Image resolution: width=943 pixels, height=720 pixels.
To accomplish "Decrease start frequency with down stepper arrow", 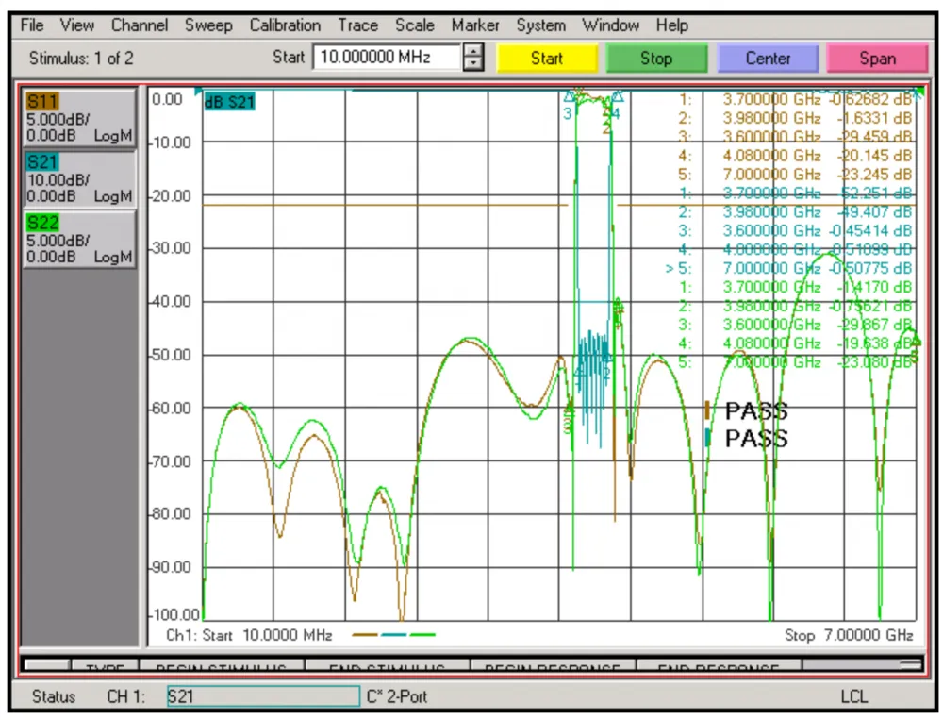I will point(474,64).
